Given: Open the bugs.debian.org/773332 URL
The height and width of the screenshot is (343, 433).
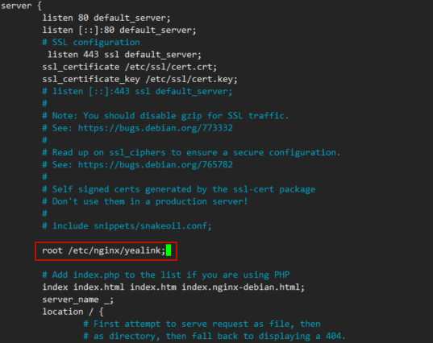Looking at the screenshot, I should 156,128.
